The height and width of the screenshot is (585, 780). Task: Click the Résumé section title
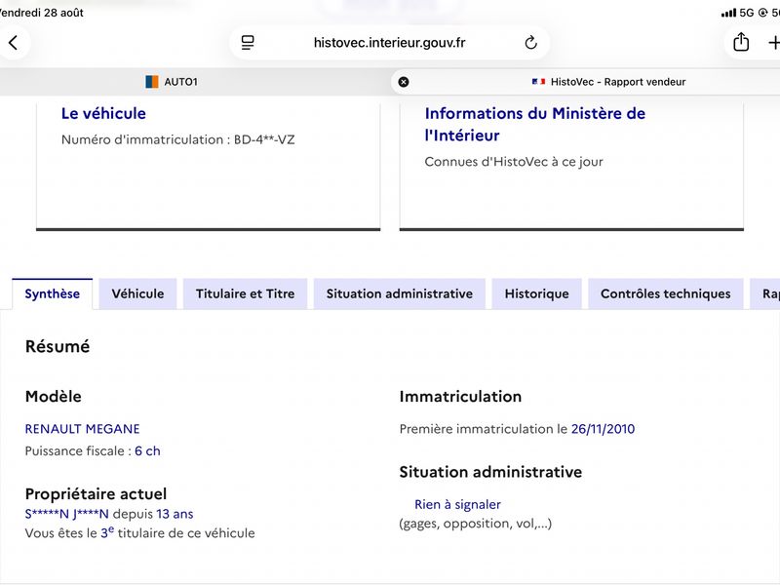pos(58,346)
